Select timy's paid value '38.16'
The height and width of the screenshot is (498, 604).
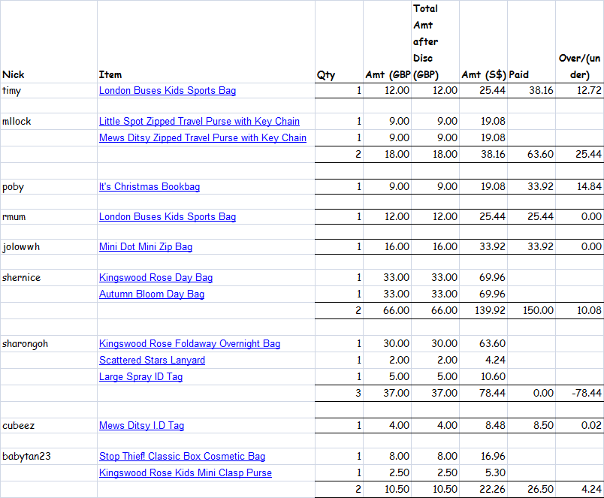point(532,90)
